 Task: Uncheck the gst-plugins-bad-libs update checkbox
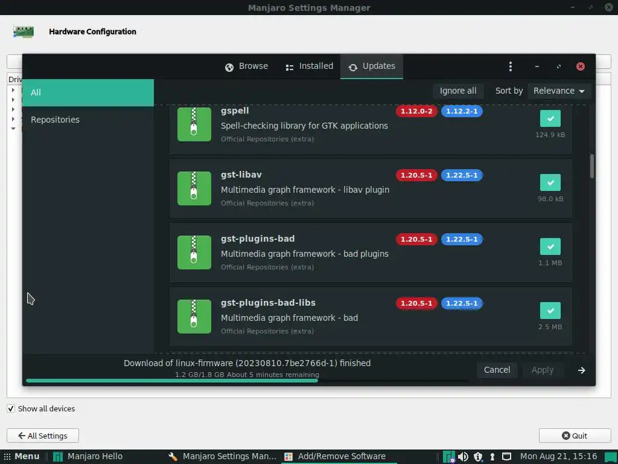point(550,311)
